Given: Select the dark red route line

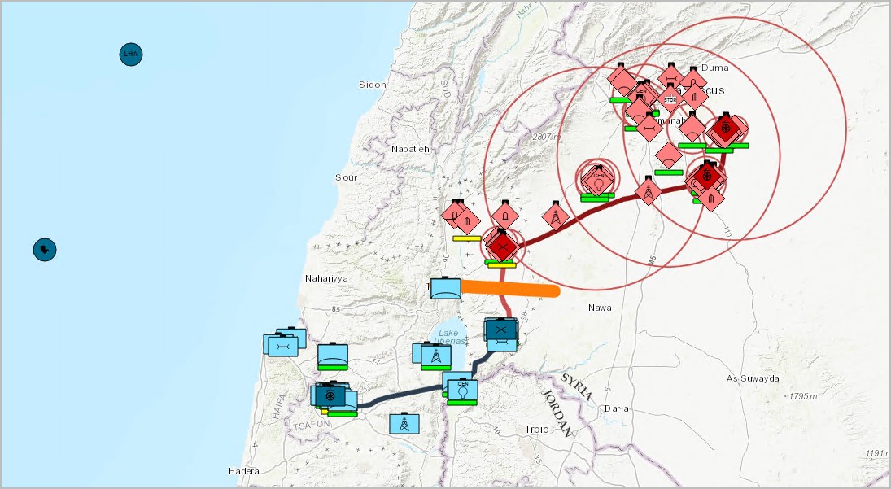Looking at the screenshot, I should click(x=602, y=206).
